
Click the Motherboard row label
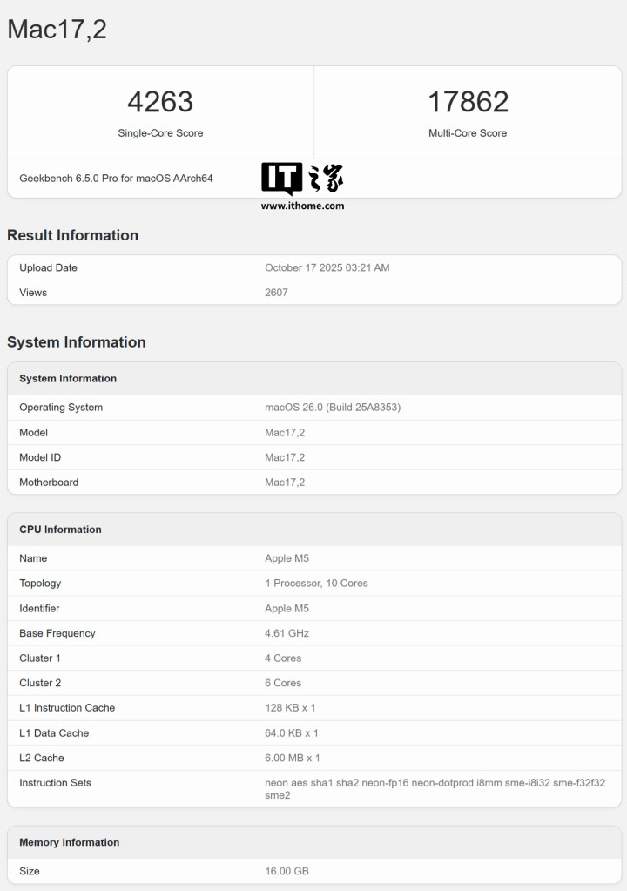(49, 483)
